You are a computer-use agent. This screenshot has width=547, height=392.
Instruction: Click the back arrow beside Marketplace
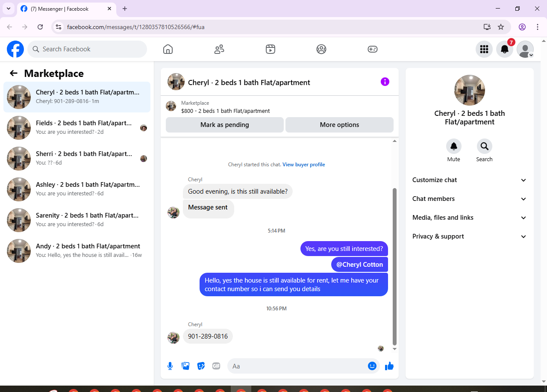click(14, 73)
